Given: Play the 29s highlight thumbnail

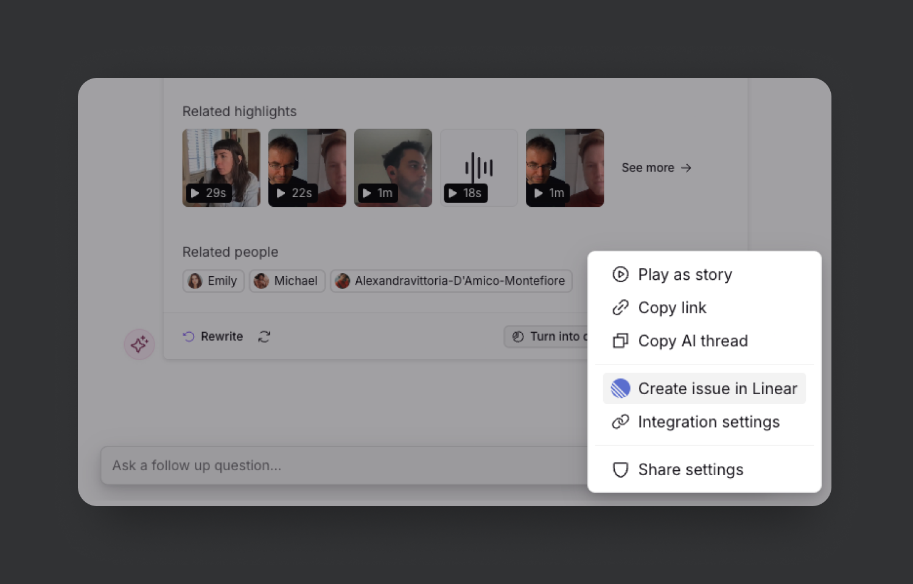Looking at the screenshot, I should coord(222,168).
